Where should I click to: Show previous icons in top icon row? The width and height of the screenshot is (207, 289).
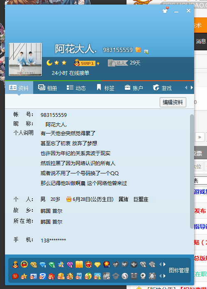pyautogui.click(x=160, y=264)
